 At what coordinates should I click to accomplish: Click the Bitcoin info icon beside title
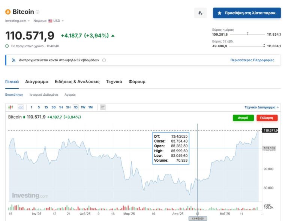click(x=37, y=12)
